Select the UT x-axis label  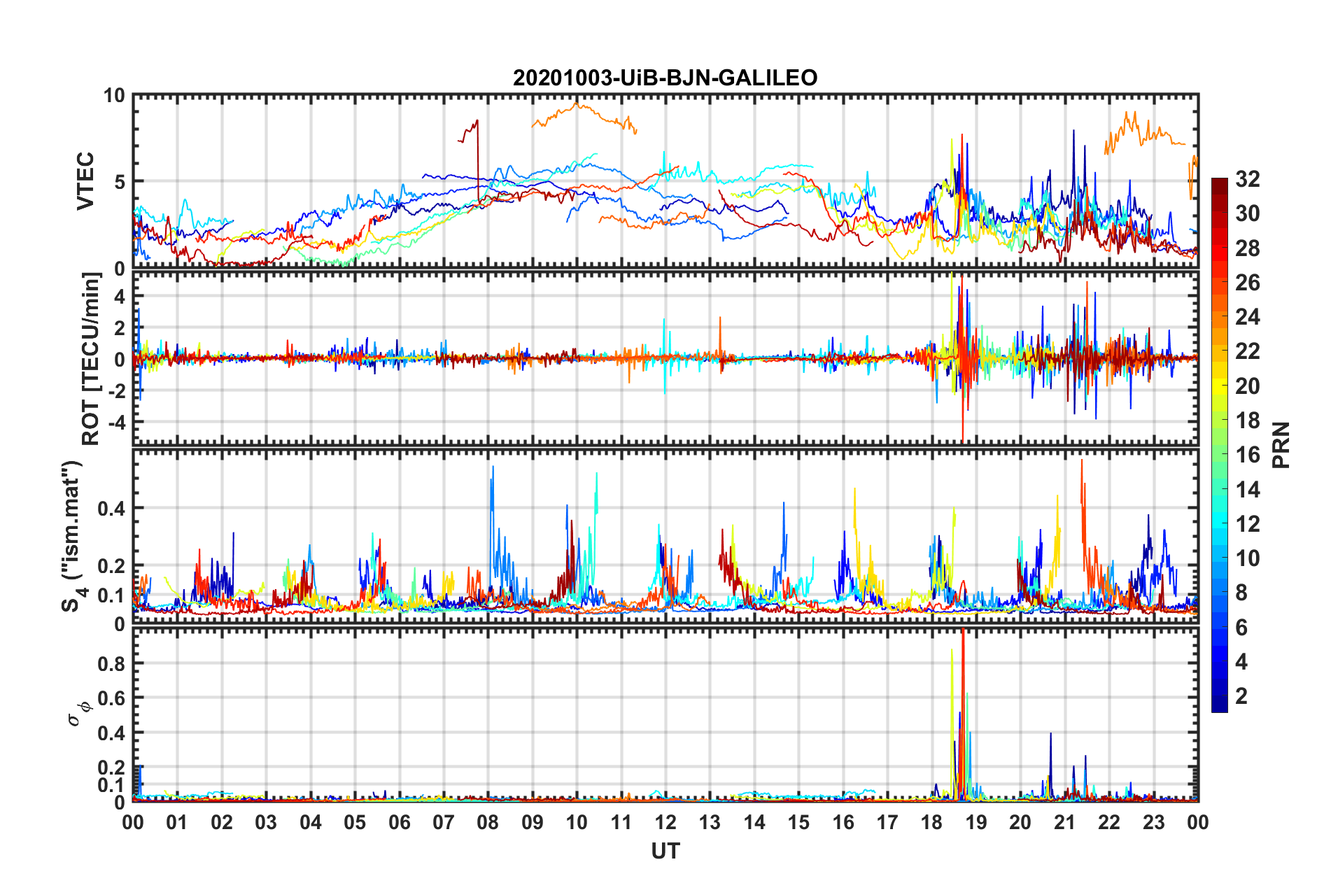tap(665, 851)
